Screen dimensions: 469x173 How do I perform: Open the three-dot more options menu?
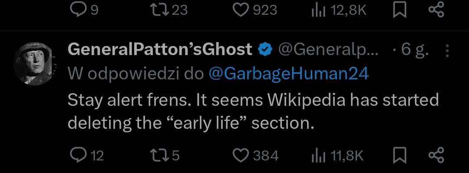click(x=447, y=51)
